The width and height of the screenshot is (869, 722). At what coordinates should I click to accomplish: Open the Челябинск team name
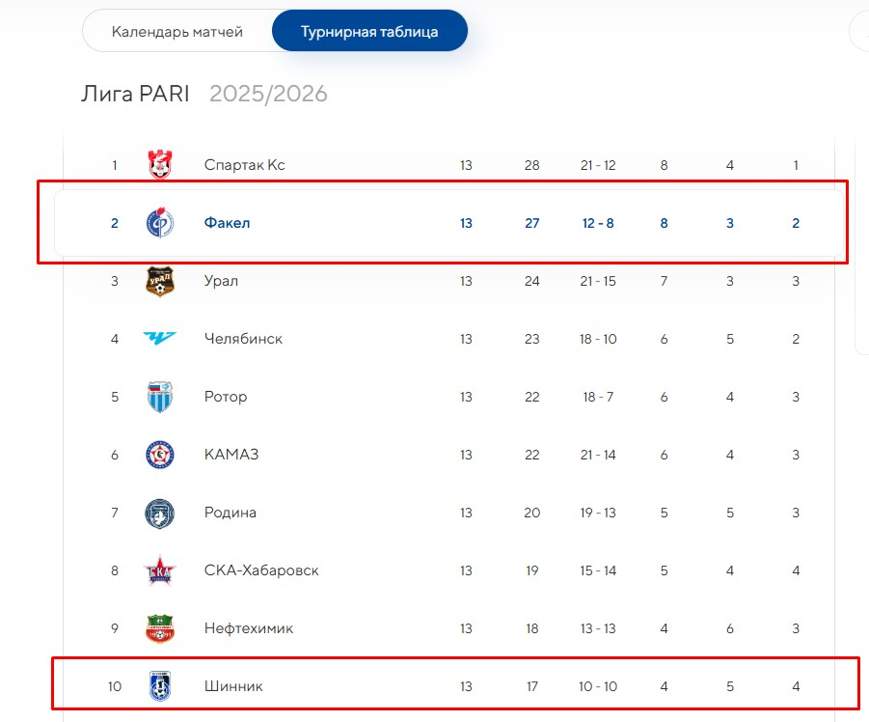(243, 339)
